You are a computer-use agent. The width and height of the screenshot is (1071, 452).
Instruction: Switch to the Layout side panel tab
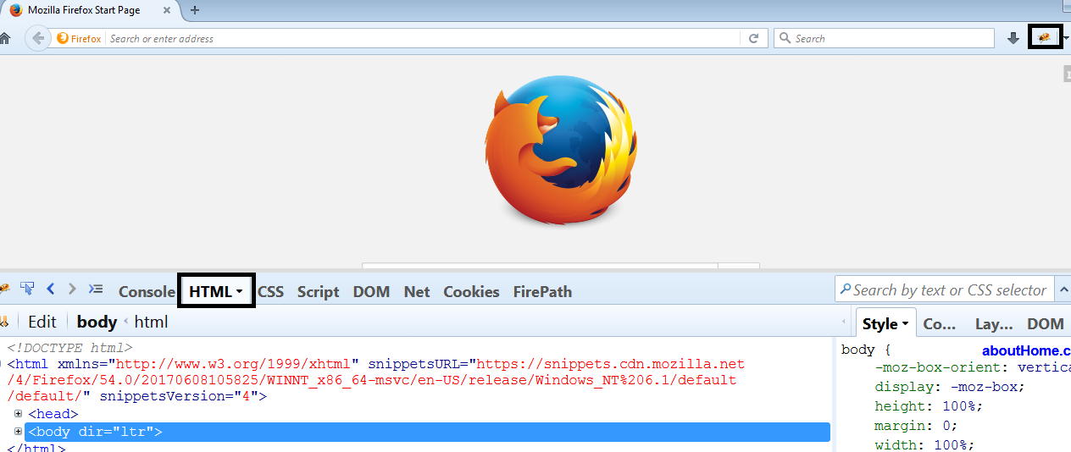994,323
